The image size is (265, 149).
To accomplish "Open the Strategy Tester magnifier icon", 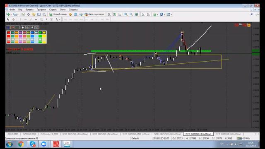I will coord(44,14).
